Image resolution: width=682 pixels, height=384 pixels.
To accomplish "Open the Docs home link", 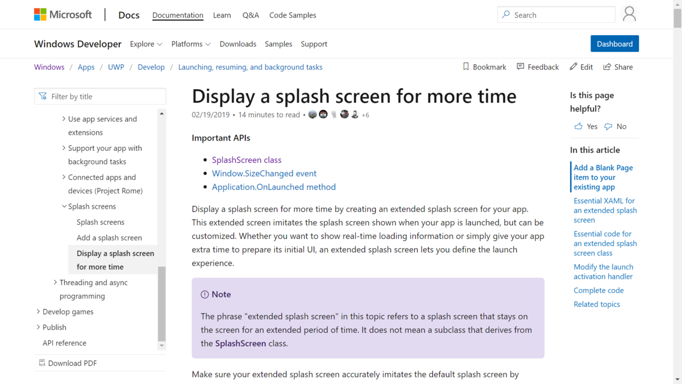I will 129,15.
